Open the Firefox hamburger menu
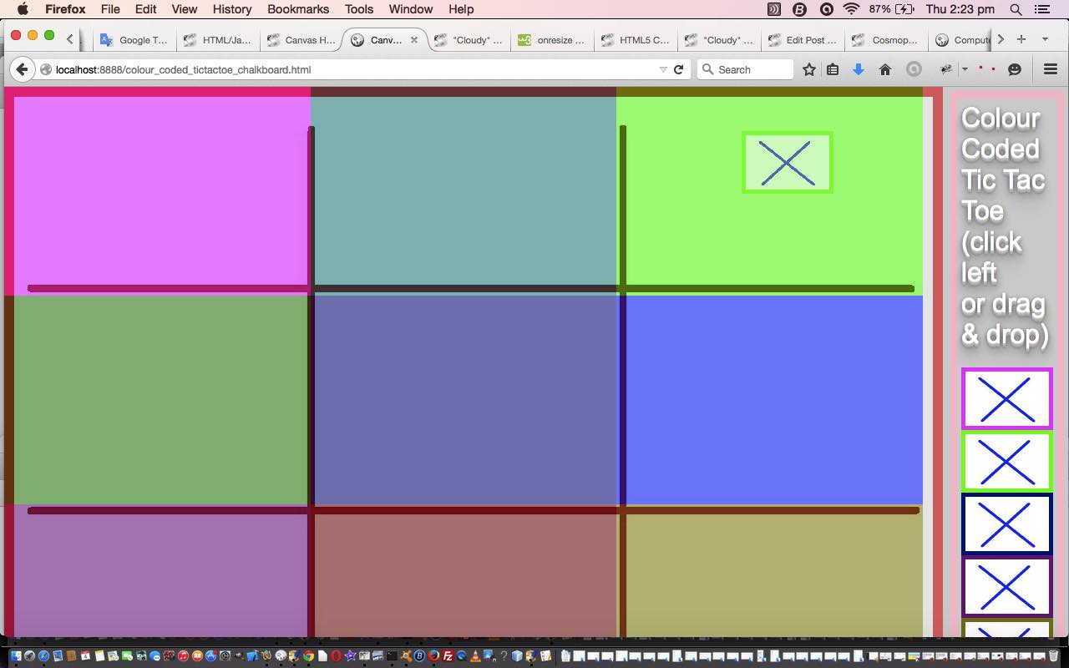 [x=1051, y=69]
